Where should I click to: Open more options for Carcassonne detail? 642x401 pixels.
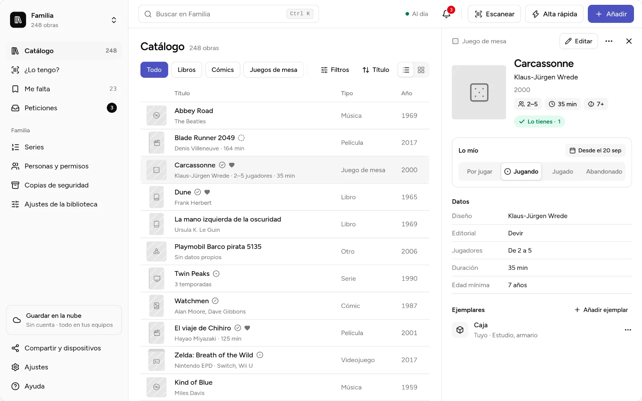click(609, 41)
